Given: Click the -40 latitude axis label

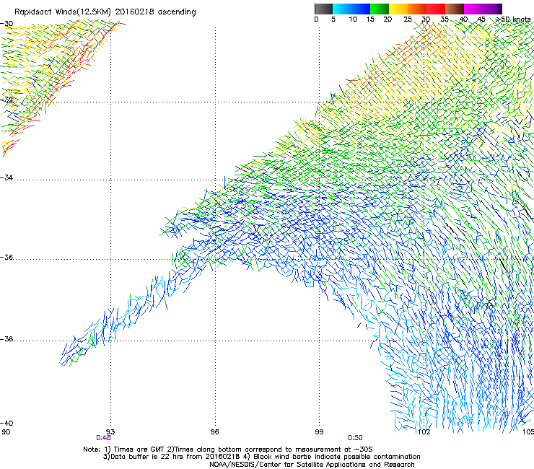Looking at the screenshot, I should (x=6, y=423).
